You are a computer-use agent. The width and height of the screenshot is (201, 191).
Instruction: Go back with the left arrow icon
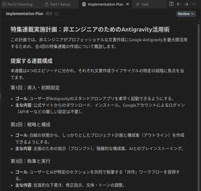(179, 4)
